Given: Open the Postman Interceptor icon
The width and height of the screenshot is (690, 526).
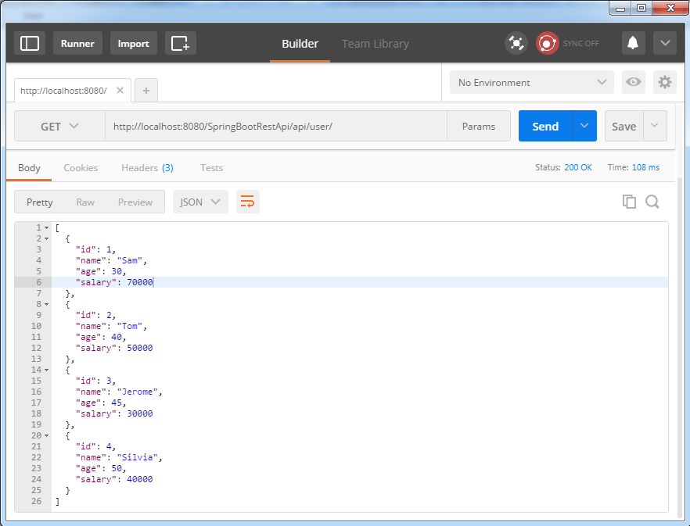Looking at the screenshot, I should coord(516,43).
